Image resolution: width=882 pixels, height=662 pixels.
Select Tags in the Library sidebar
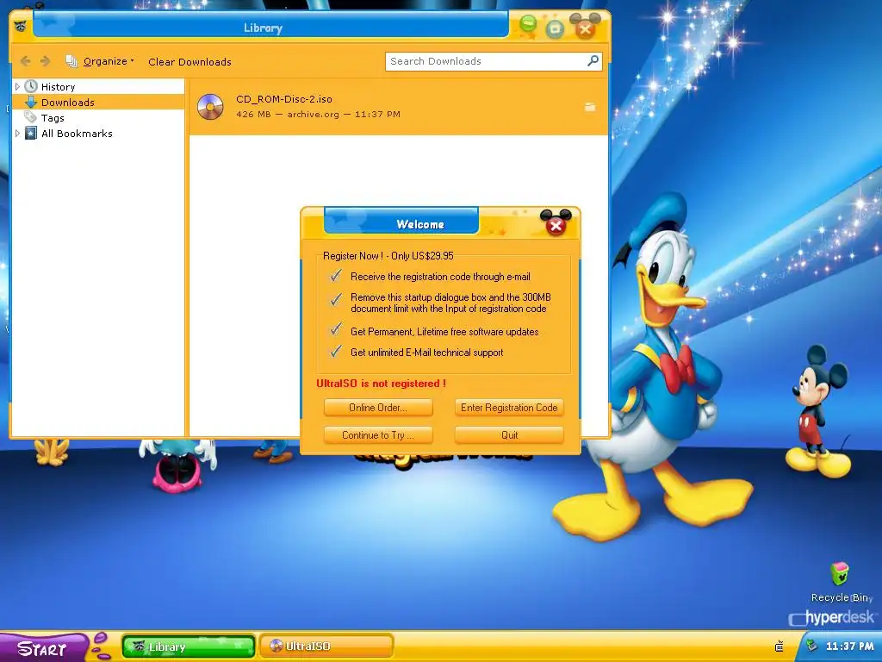[x=53, y=118]
